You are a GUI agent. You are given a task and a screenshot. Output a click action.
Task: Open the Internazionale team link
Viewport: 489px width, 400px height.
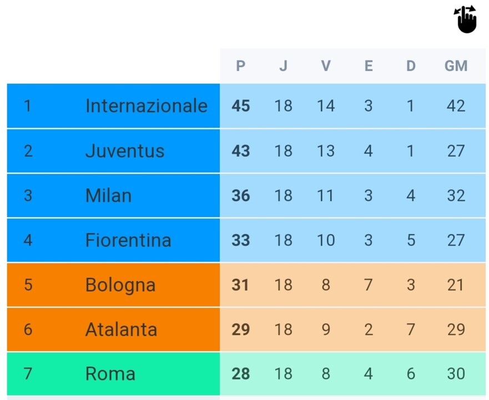[146, 106]
